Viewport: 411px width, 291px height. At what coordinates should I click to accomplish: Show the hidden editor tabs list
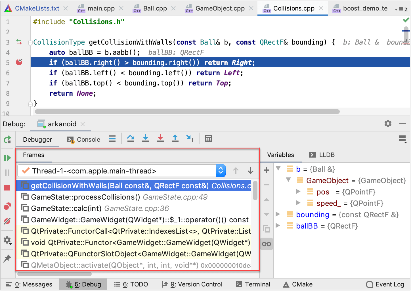[401, 9]
